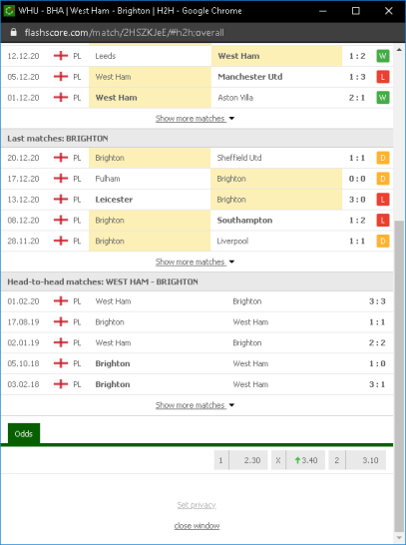Click the orange D badge for Fulham match
406x545 pixels.
click(383, 179)
